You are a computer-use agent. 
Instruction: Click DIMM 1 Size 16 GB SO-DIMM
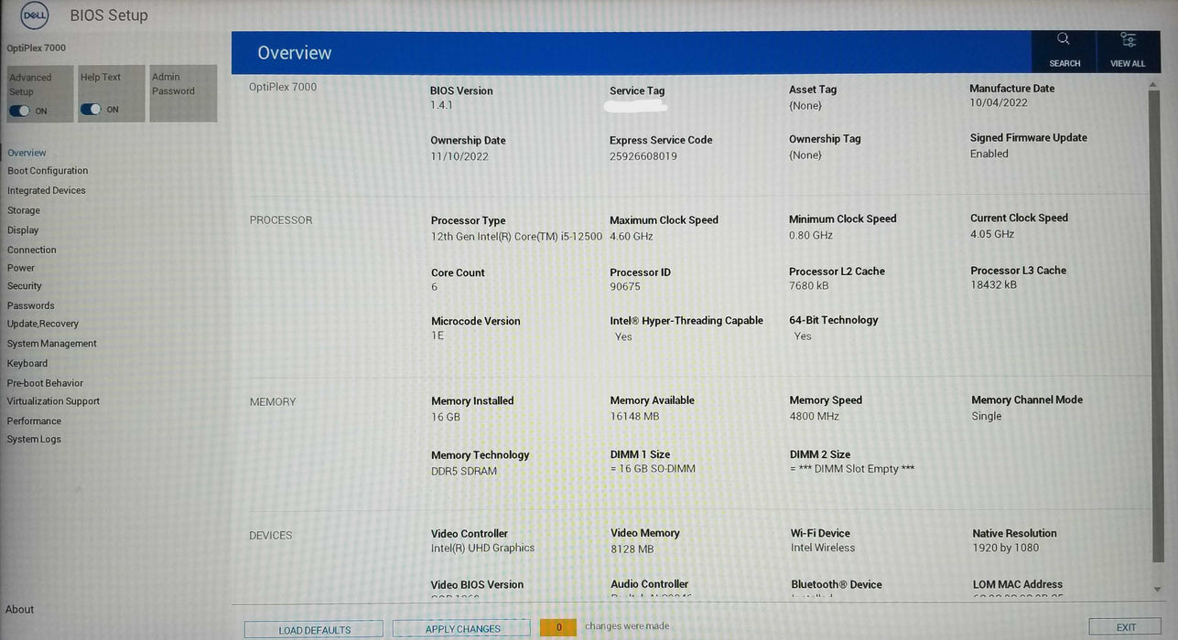click(654, 469)
